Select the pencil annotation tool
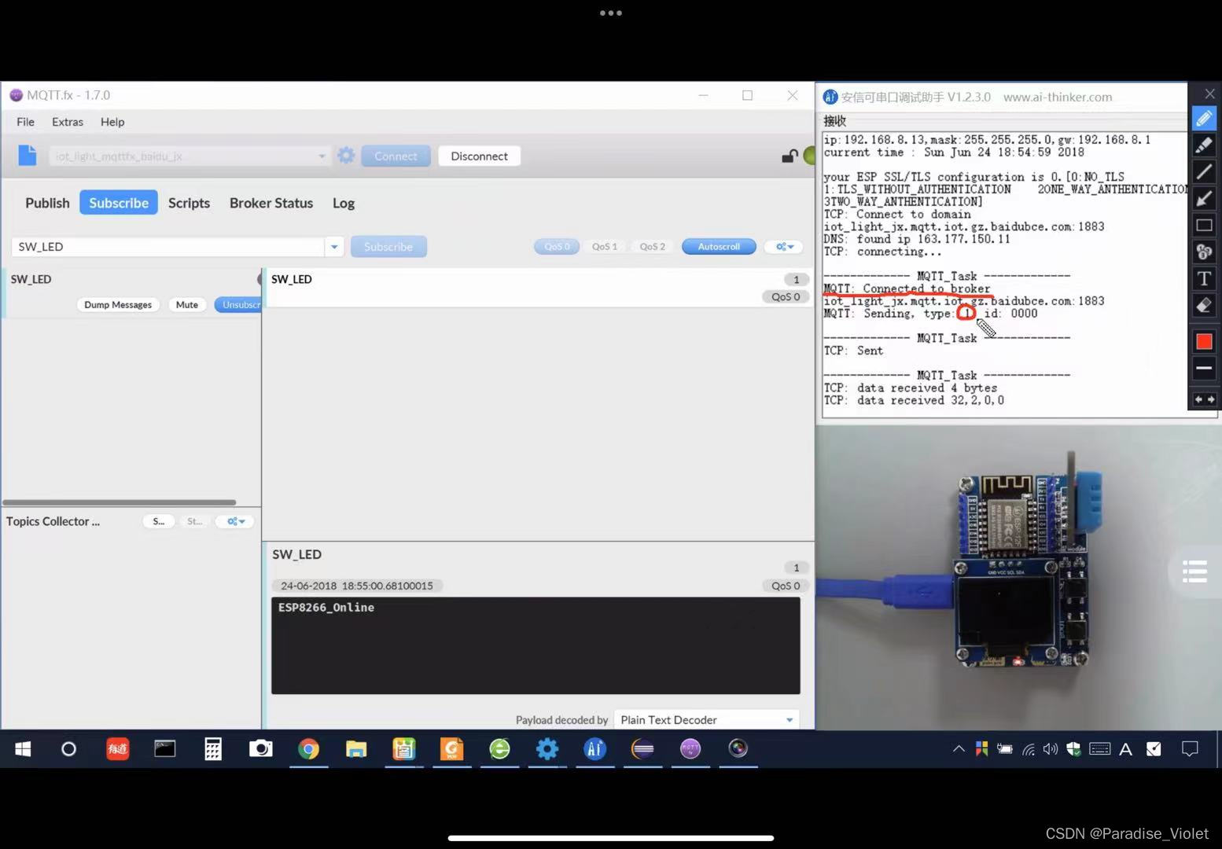Screen dimensions: 1222x849 (1204, 119)
